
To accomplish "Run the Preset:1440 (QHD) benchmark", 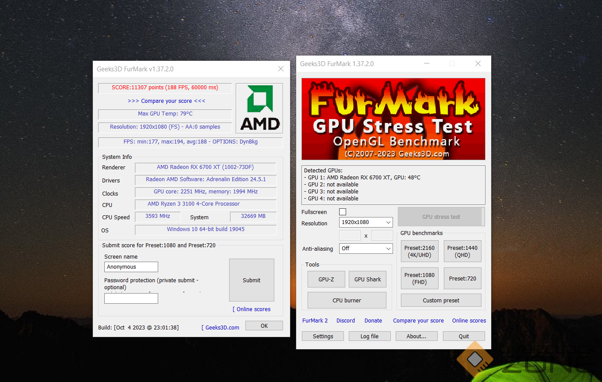I will click(x=463, y=252).
